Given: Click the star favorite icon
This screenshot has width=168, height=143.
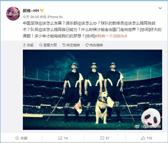Looking at the screenshot, I should pos(17,138).
